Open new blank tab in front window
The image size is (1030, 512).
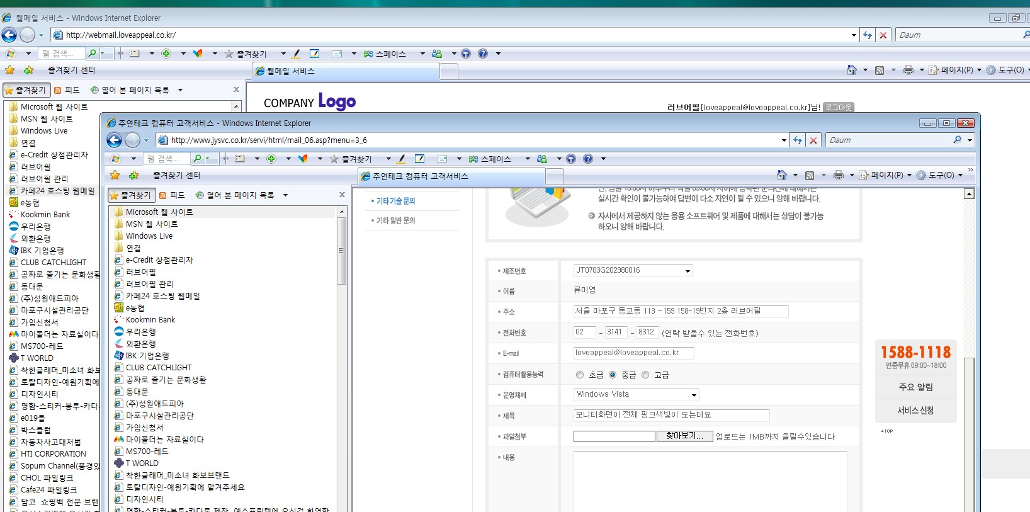click(554, 177)
